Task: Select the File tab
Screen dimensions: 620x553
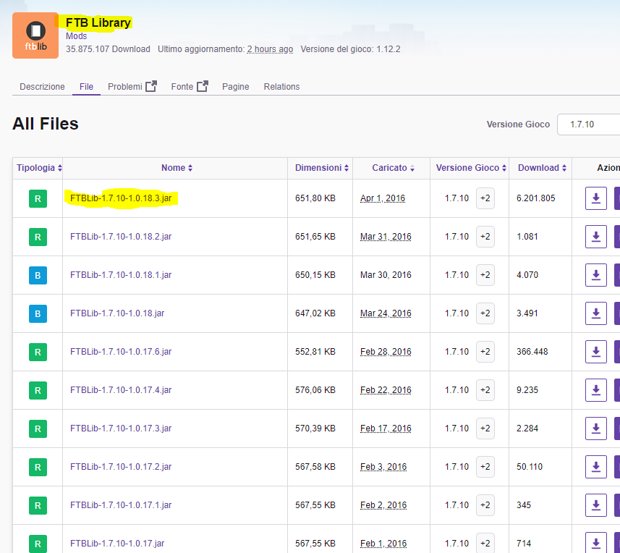Action: (x=86, y=87)
